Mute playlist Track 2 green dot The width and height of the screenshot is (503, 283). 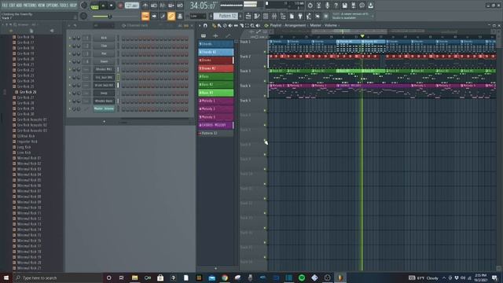pos(265,66)
